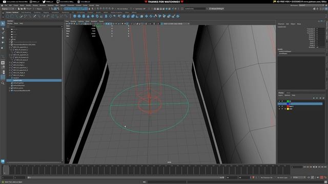Open the Outliner Display menu
The width and height of the screenshot is (328, 184).
pyautogui.click(x=10, y=24)
